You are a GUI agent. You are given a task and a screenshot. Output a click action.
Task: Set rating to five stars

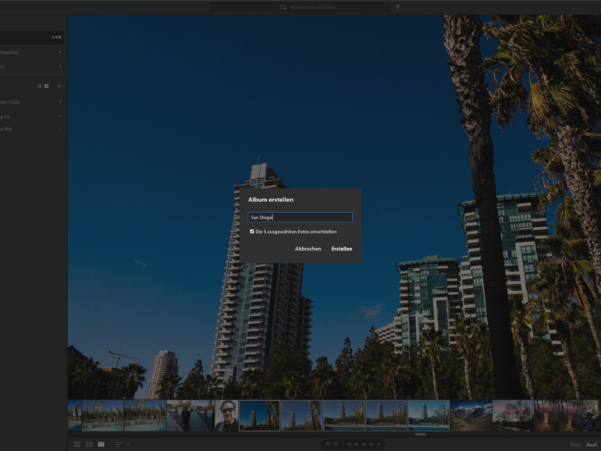(x=379, y=444)
